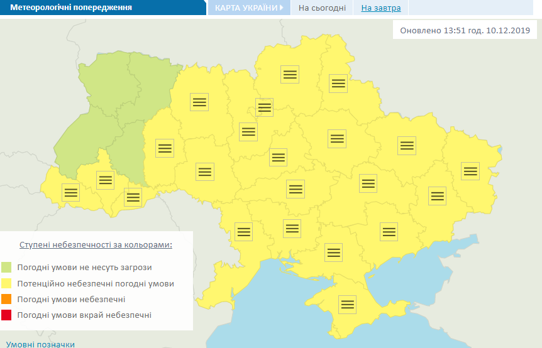
Task: Open the Ступені небезпечності за кольорами link
Action: 96,244
